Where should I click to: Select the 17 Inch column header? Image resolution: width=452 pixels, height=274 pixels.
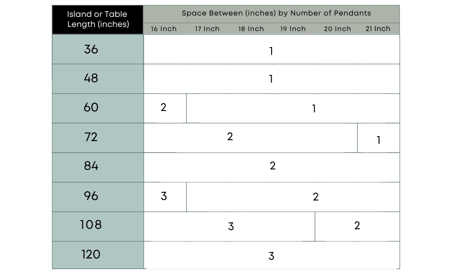click(207, 29)
